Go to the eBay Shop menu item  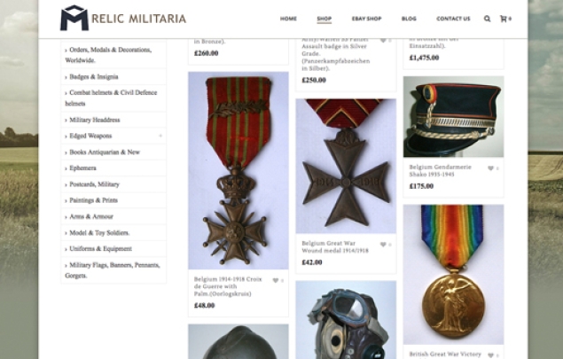[366, 19]
